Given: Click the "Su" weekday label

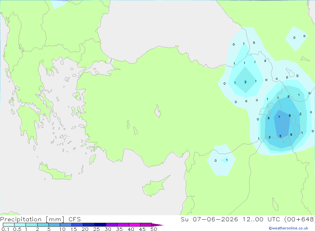Looking at the screenshot, I should click(184, 219).
